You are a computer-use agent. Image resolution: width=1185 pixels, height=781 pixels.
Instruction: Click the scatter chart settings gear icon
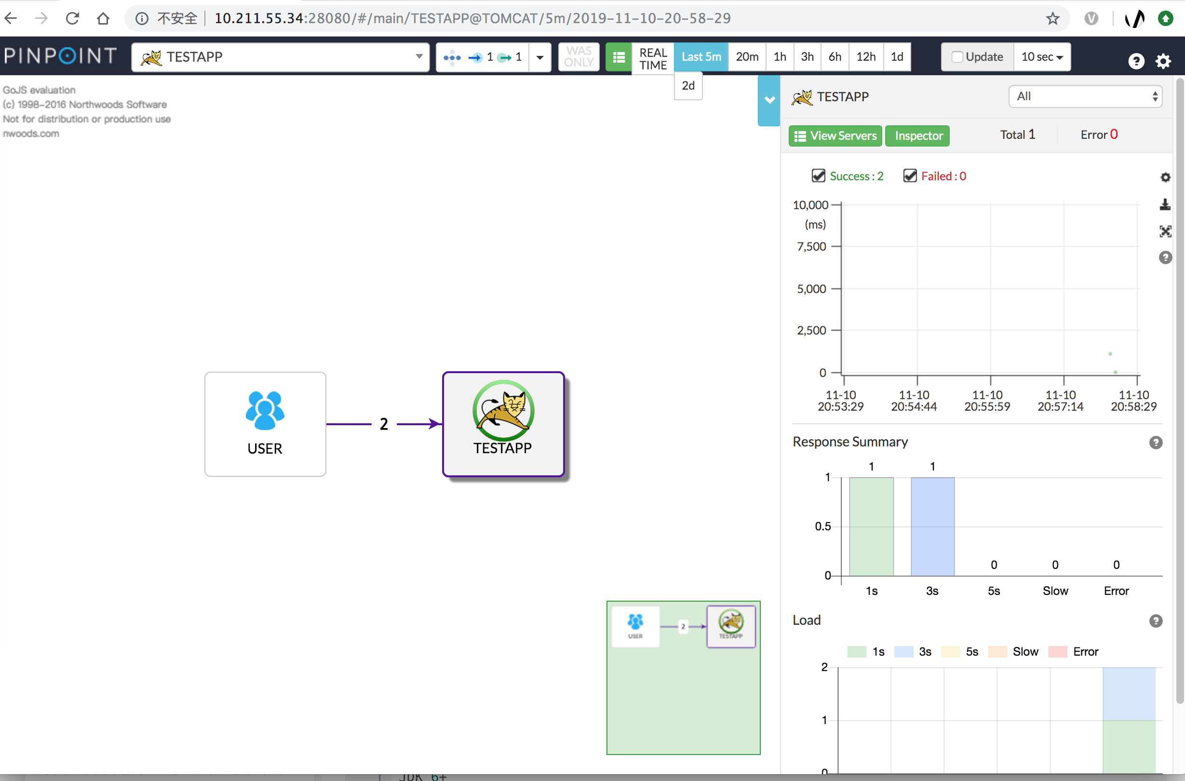coord(1165,177)
